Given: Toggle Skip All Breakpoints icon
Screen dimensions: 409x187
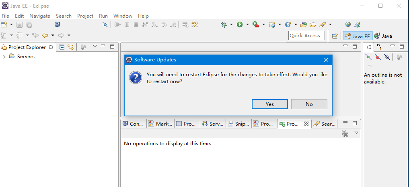Looking at the screenshot, I should click(x=105, y=25).
